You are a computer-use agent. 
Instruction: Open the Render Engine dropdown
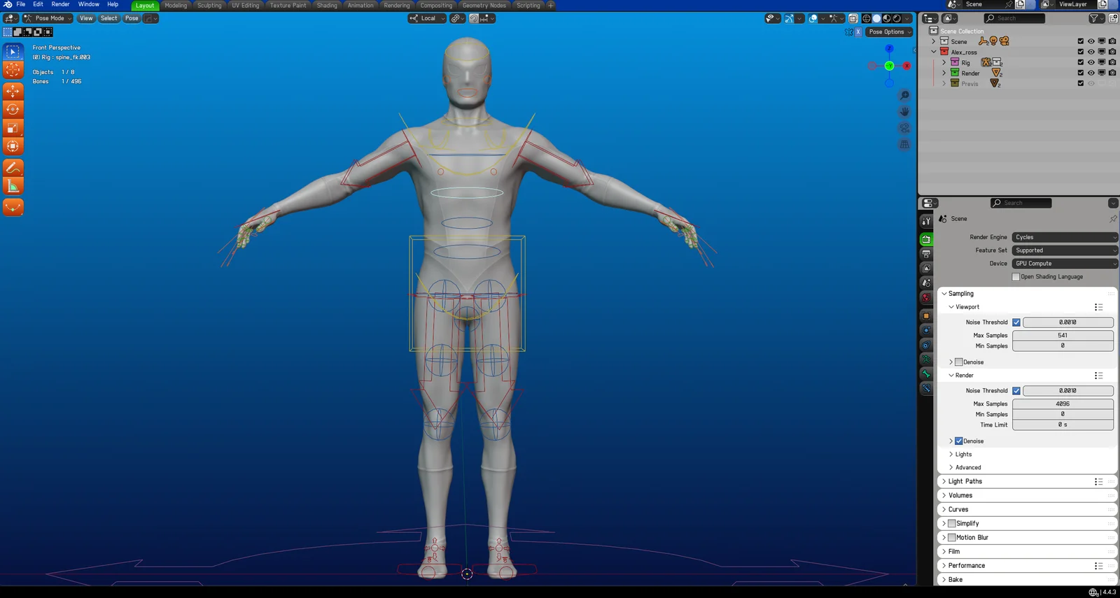(1064, 237)
